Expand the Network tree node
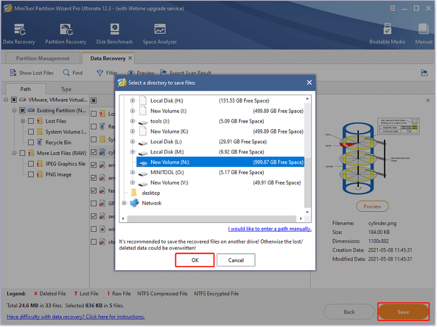 tap(124, 203)
